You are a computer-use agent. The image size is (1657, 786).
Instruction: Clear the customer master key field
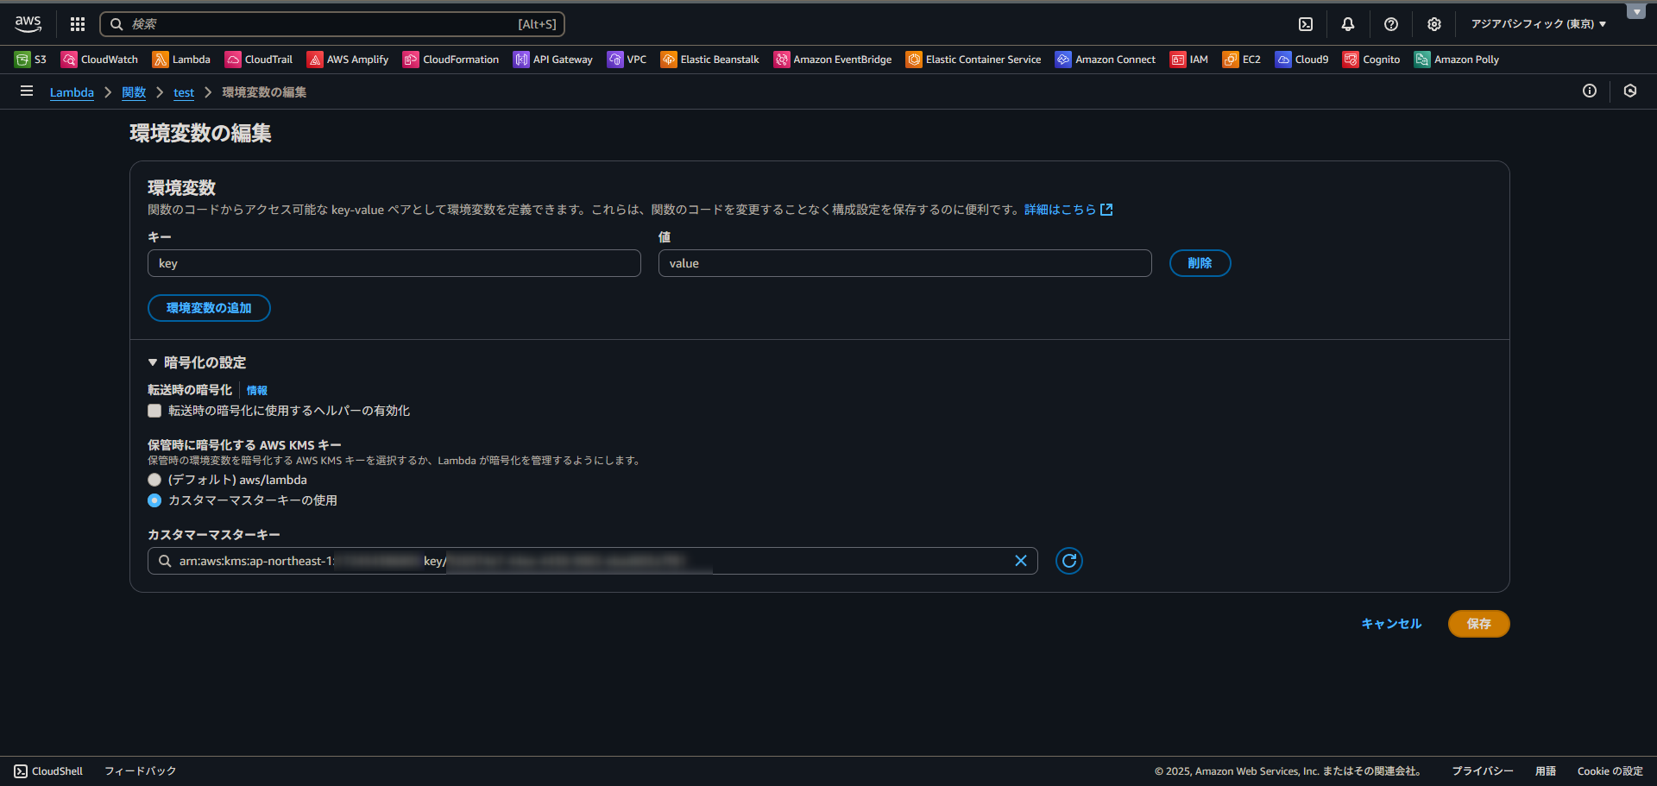[x=1021, y=561]
